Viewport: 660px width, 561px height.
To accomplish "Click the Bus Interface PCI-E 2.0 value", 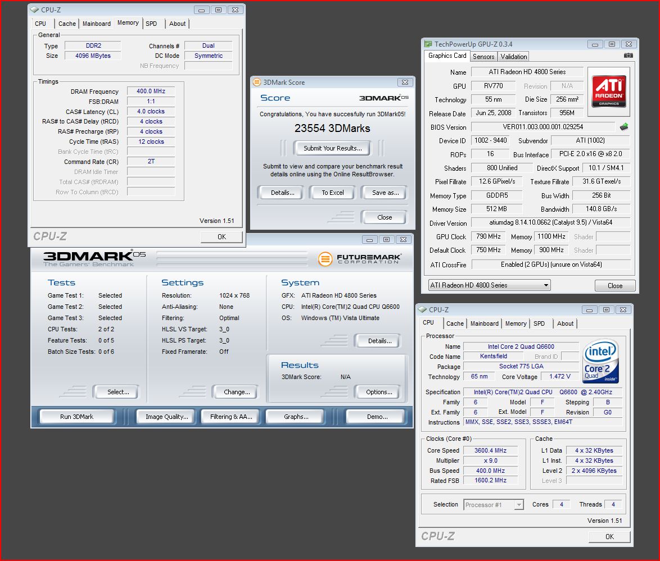I will point(590,154).
